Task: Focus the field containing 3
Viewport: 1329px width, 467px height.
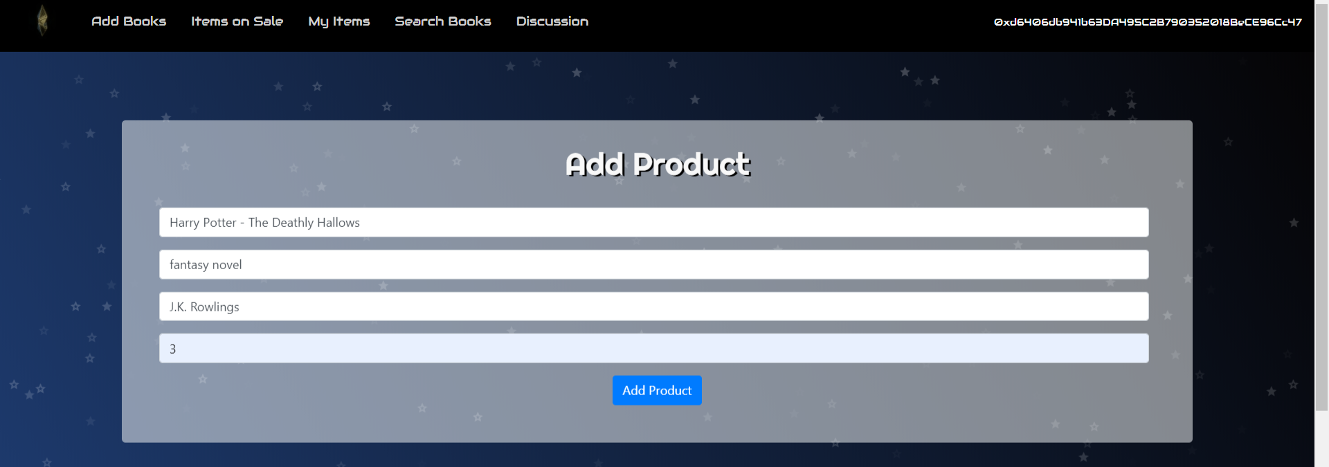Action: tap(653, 349)
